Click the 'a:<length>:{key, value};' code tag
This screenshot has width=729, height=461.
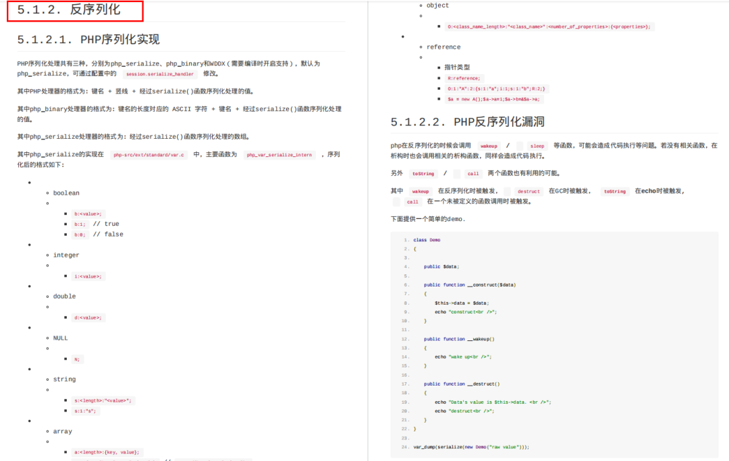pyautogui.click(x=107, y=452)
